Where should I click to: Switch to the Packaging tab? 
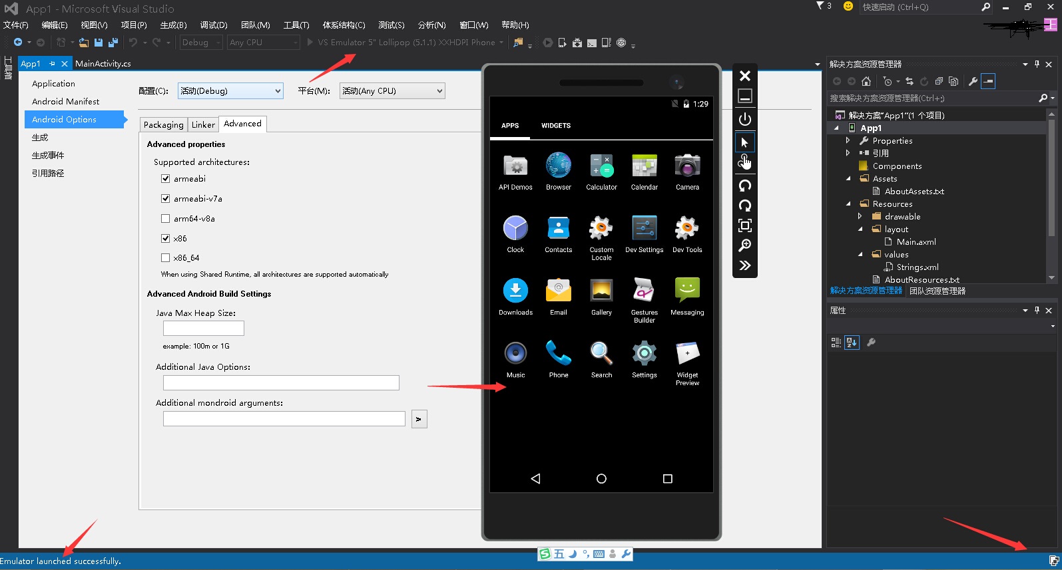pyautogui.click(x=163, y=124)
